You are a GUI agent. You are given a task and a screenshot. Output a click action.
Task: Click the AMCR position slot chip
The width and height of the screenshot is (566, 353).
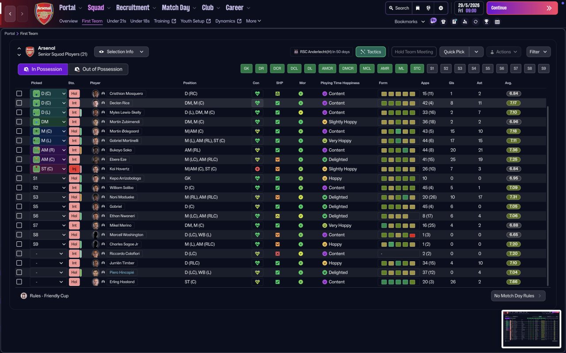coord(327,68)
